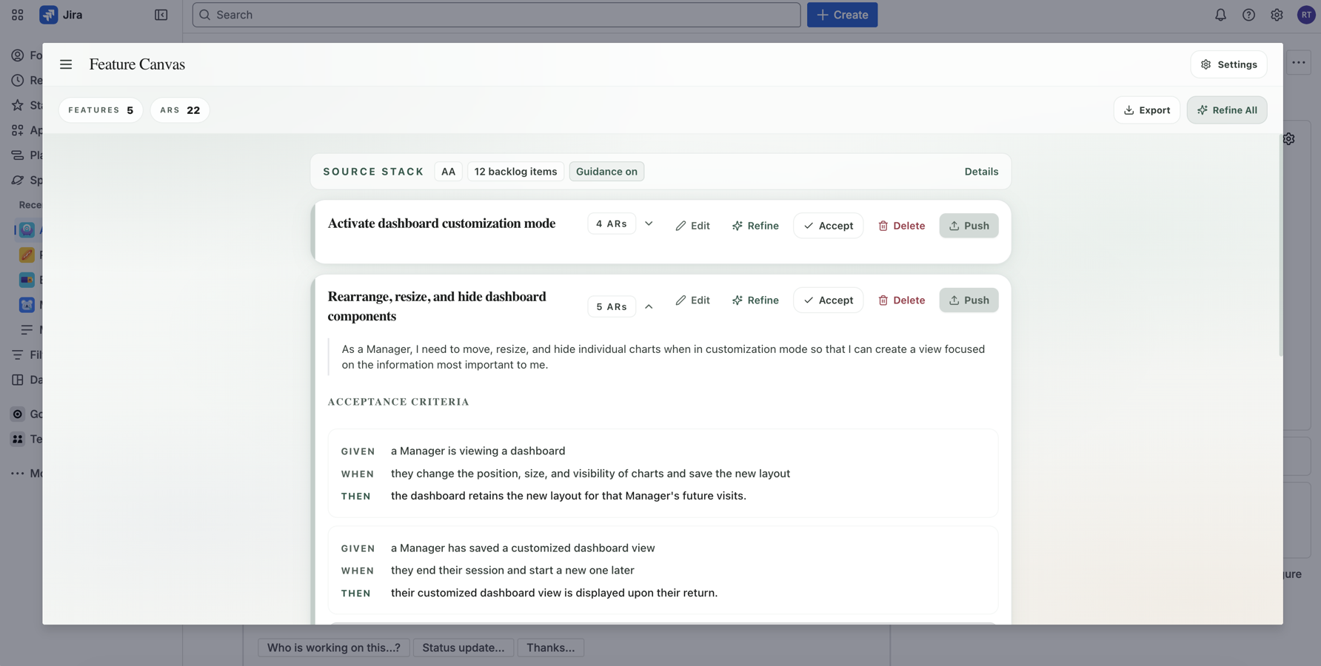Click the RT user avatar
The image size is (1321, 666).
click(x=1305, y=15)
